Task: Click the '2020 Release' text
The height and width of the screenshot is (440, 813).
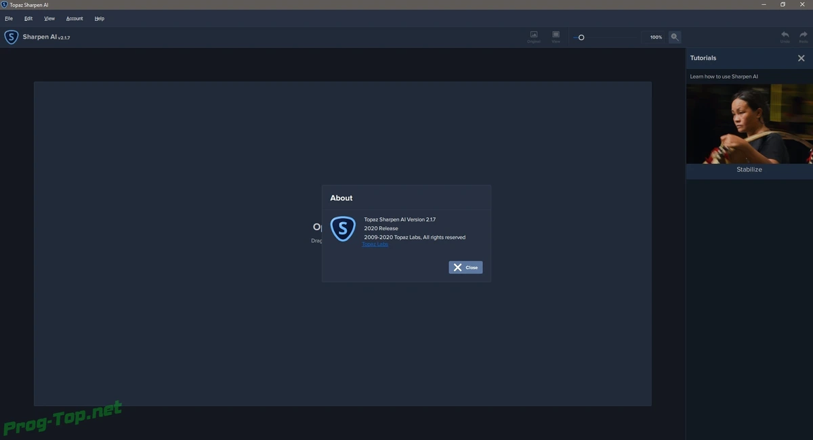Action: pos(381,229)
